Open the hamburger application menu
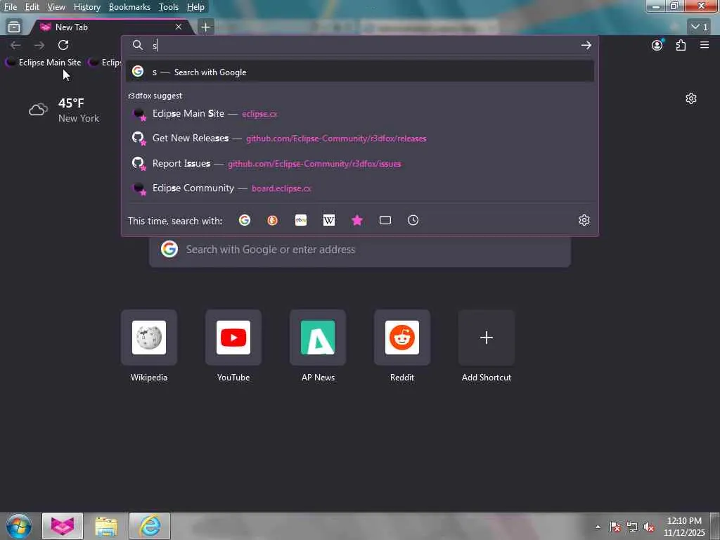 [705, 45]
